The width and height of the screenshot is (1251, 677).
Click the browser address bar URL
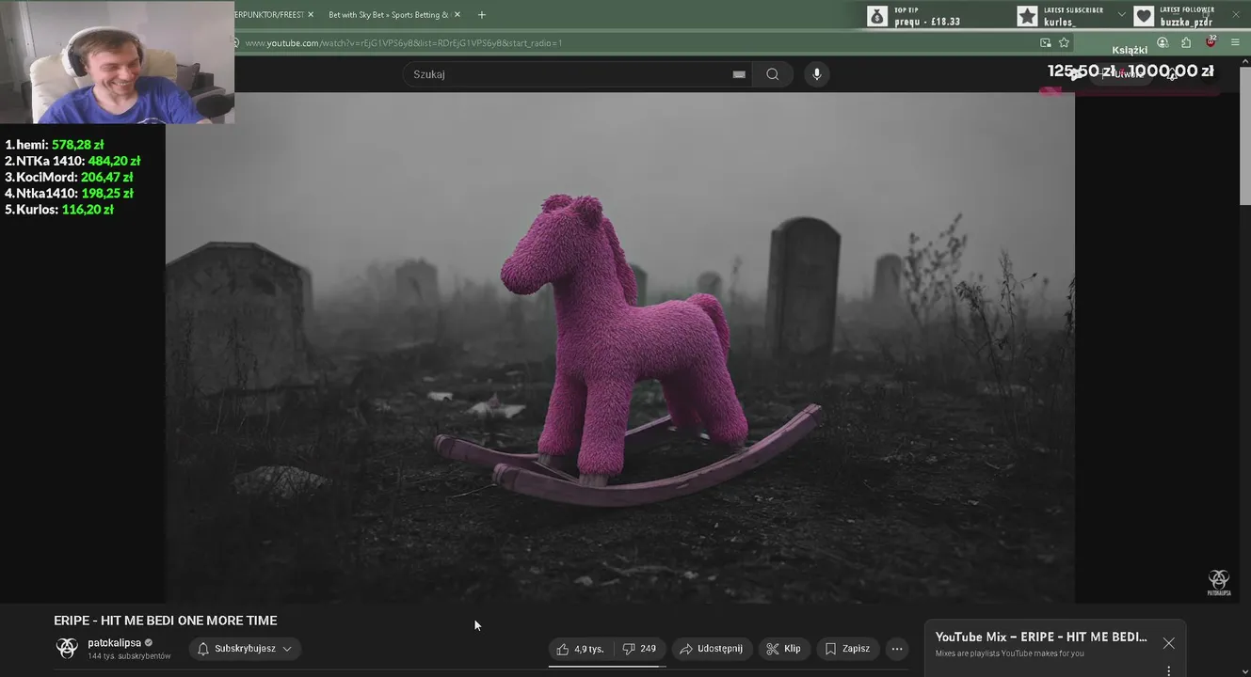[x=404, y=42]
